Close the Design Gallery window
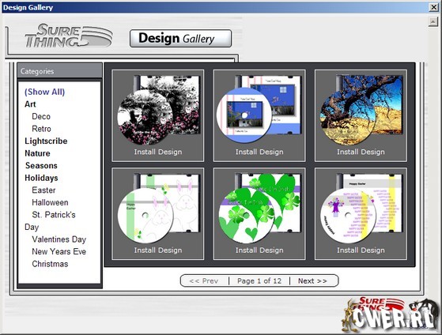This screenshot has width=442, height=335. tap(433, 7)
